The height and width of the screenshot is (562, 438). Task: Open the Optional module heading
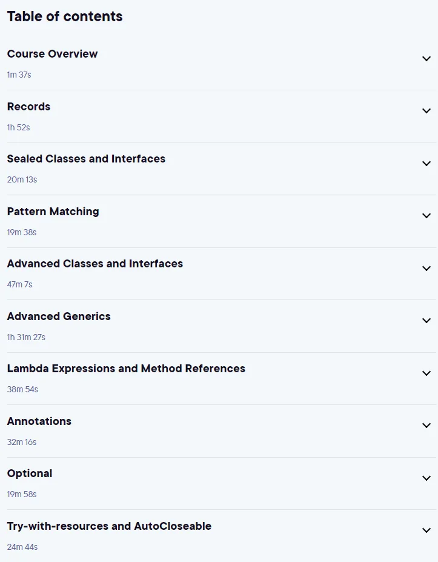coord(30,474)
